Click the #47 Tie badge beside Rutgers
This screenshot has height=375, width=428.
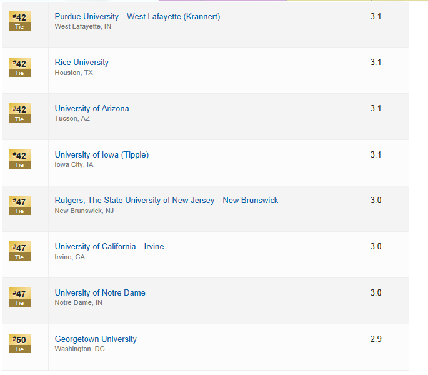[x=19, y=206]
